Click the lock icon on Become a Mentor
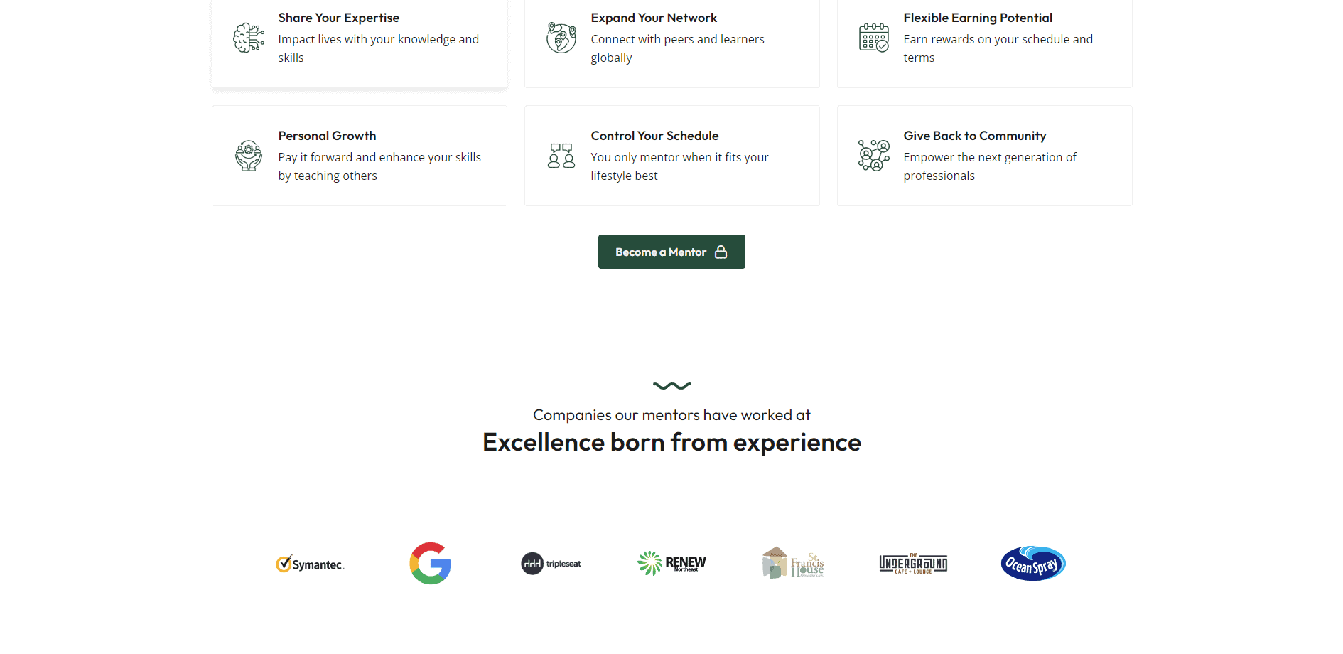 pyautogui.click(x=721, y=252)
